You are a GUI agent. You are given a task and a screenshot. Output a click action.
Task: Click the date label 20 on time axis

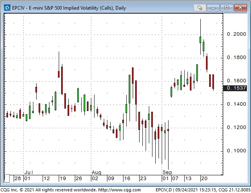(204, 178)
